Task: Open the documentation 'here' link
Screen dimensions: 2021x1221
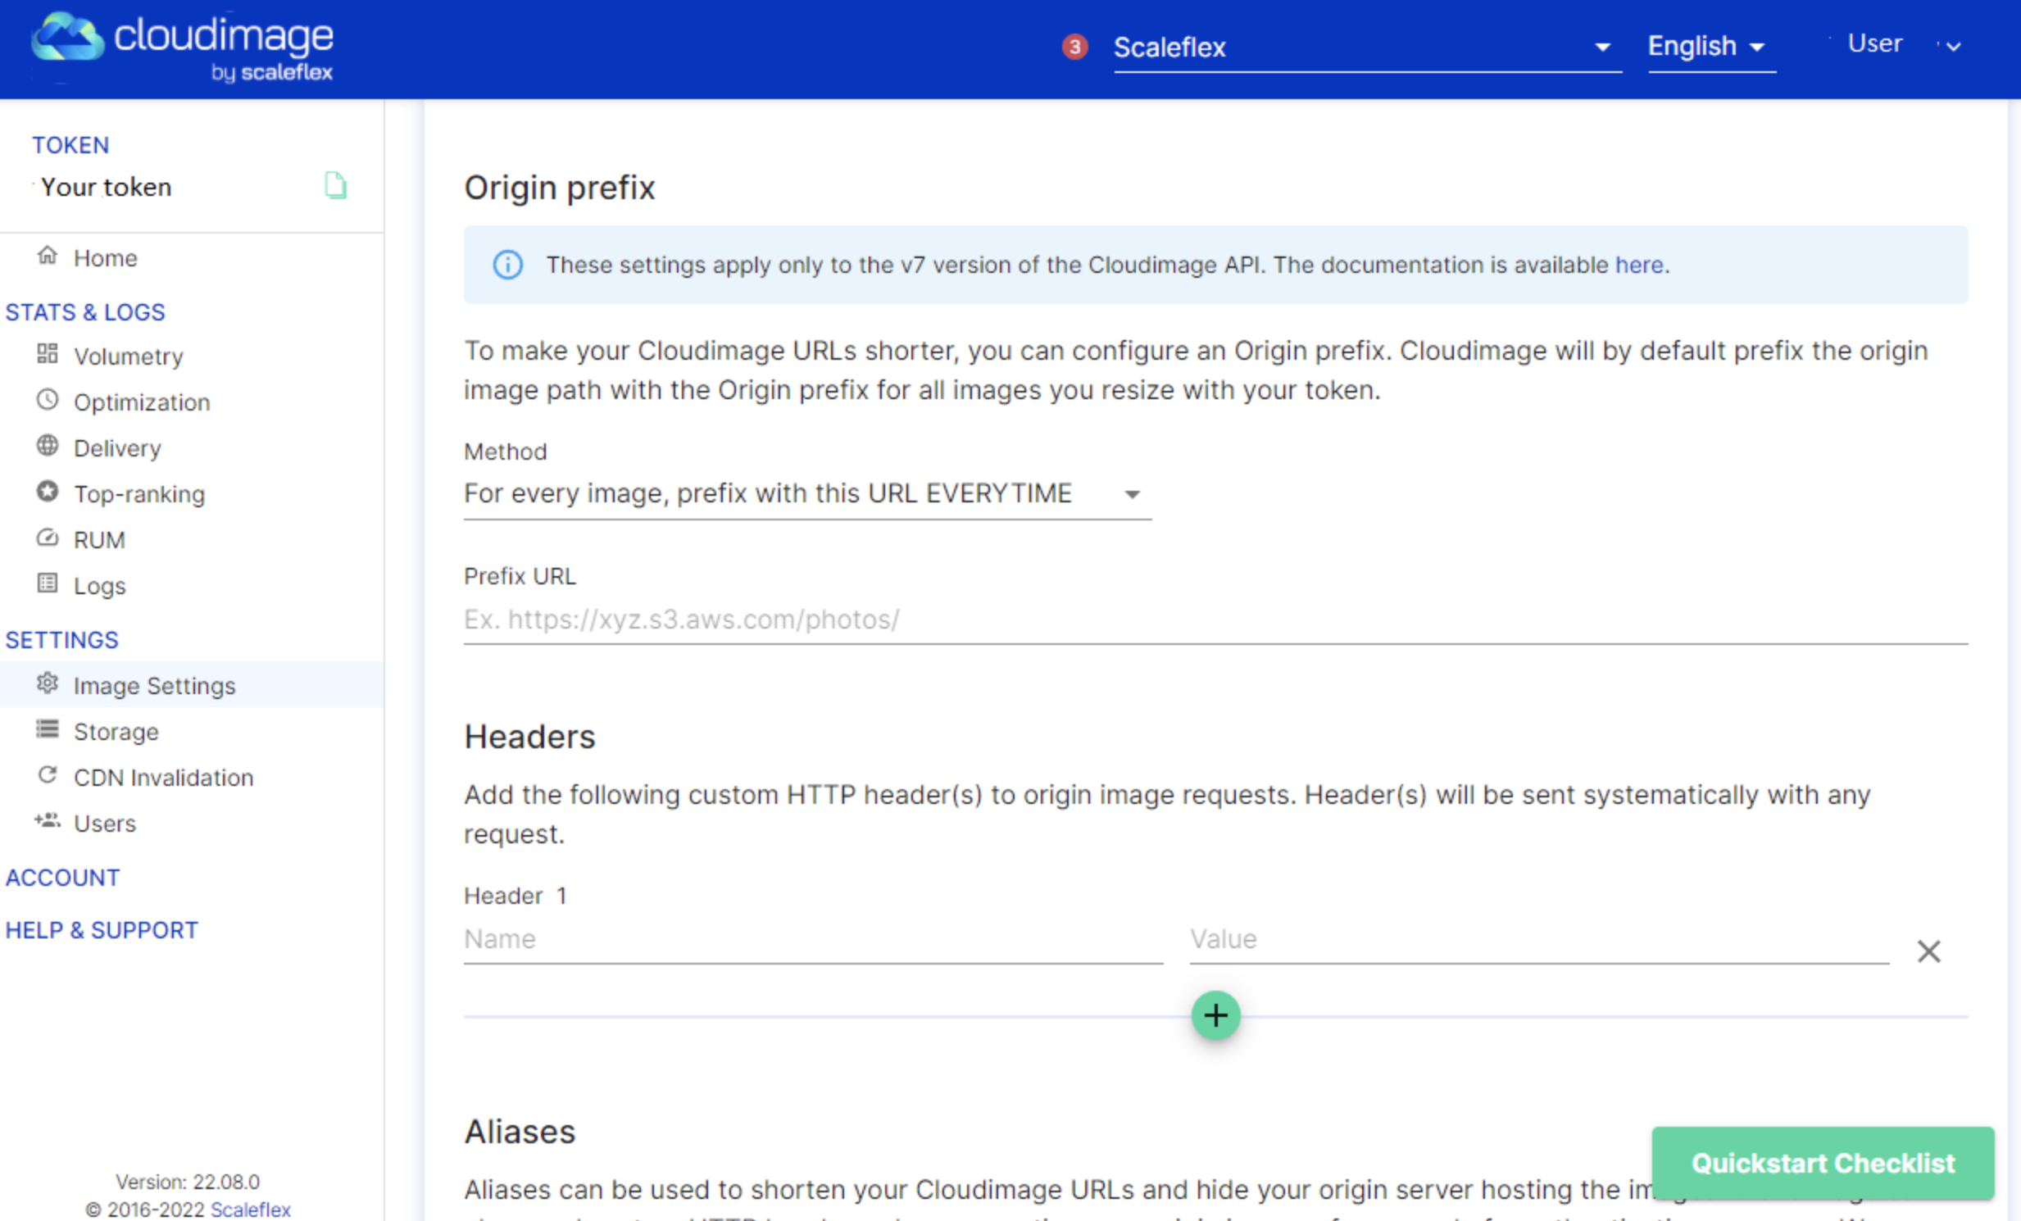Action: tap(1638, 265)
